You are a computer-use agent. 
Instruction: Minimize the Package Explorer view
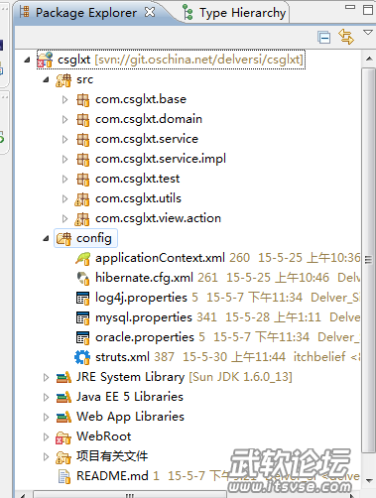coord(350,7)
